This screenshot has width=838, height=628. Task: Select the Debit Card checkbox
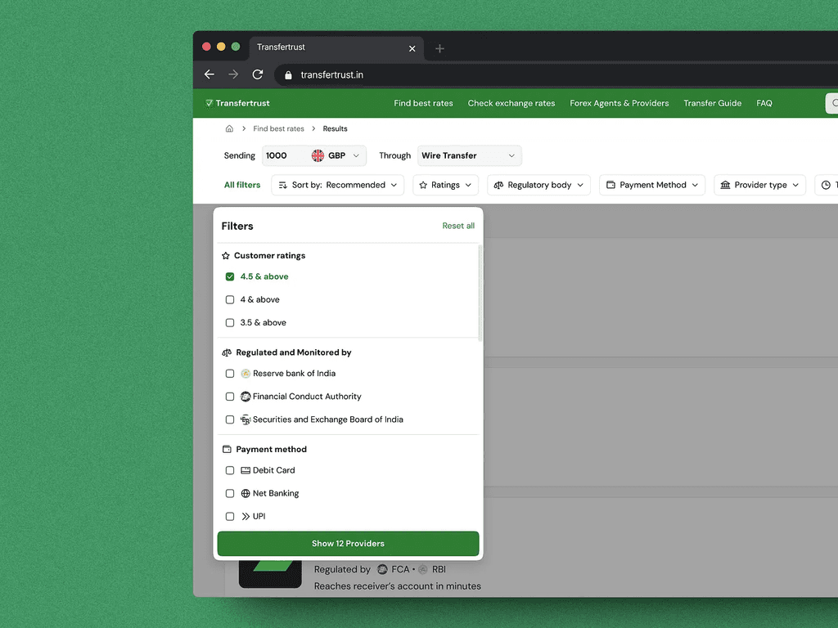click(x=230, y=470)
